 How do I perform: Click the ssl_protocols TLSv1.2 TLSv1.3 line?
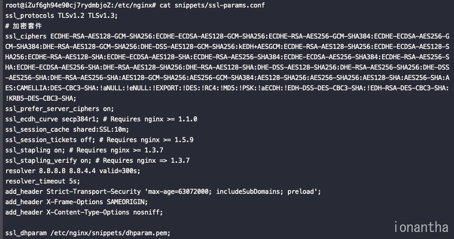point(61,16)
